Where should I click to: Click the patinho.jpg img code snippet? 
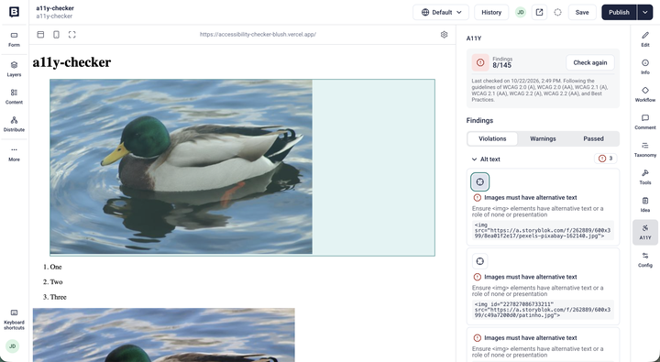543,310
